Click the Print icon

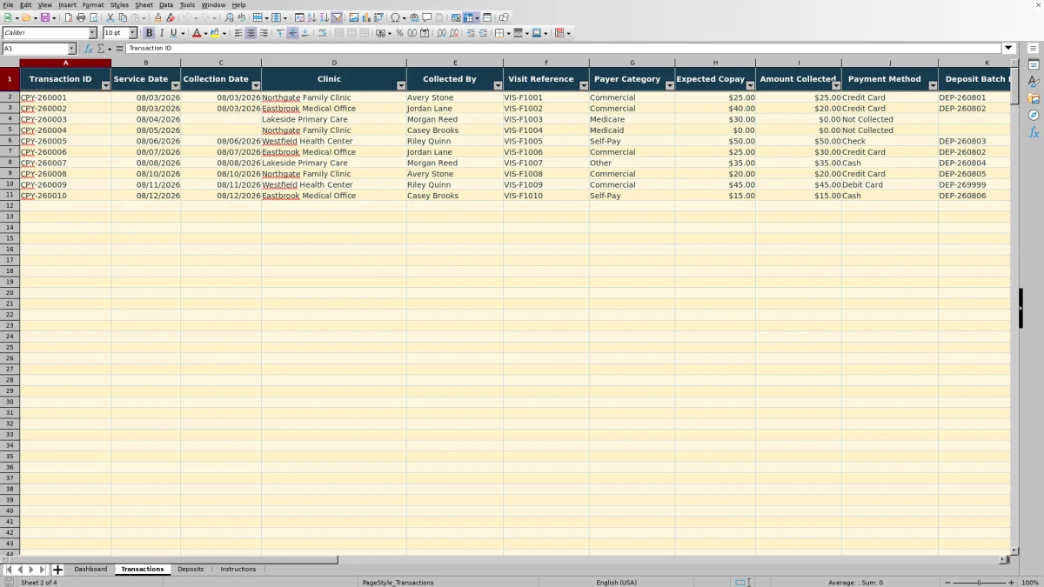tap(81, 17)
